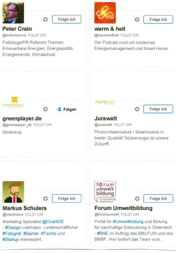Click the Jurawatt logo image
The height and width of the screenshot is (253, 176).
[105, 102]
